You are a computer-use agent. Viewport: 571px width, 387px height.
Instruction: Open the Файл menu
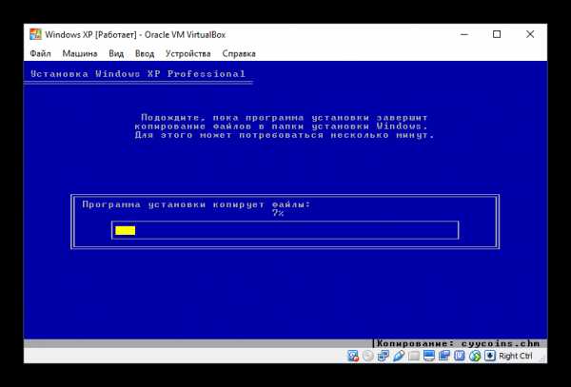[x=40, y=54]
